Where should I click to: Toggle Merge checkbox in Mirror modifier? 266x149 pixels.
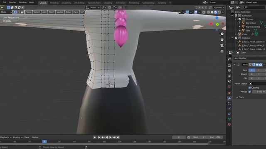click(x=249, y=91)
